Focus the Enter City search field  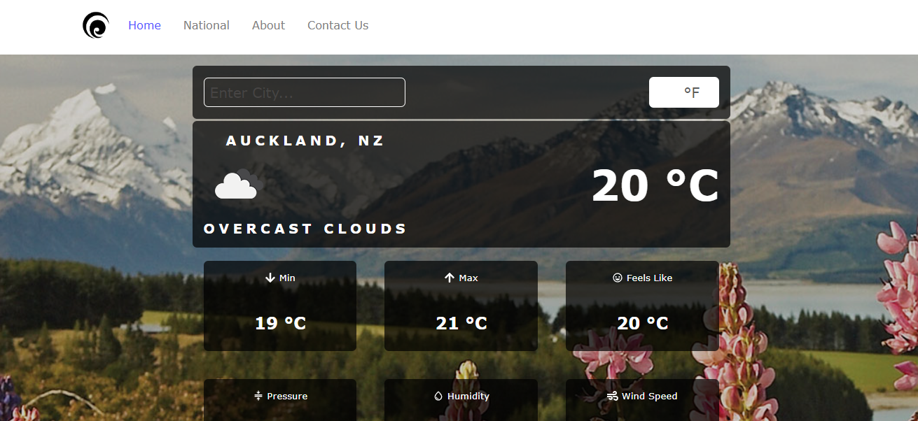click(x=304, y=92)
